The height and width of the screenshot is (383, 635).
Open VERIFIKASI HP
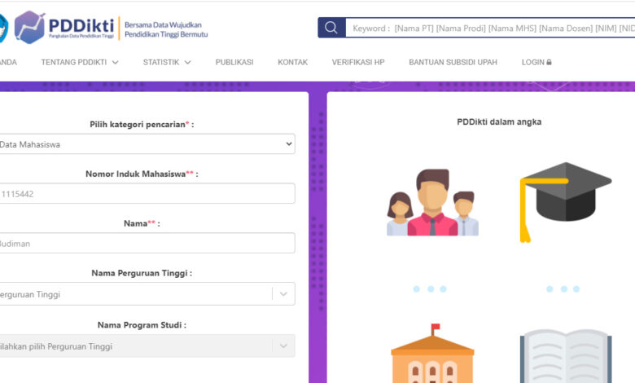(358, 63)
